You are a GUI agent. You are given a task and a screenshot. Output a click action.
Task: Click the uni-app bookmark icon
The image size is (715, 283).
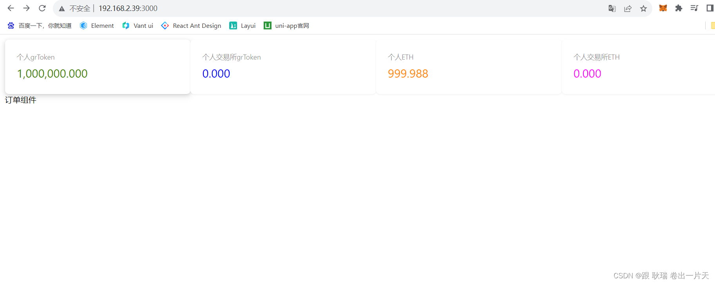[268, 25]
